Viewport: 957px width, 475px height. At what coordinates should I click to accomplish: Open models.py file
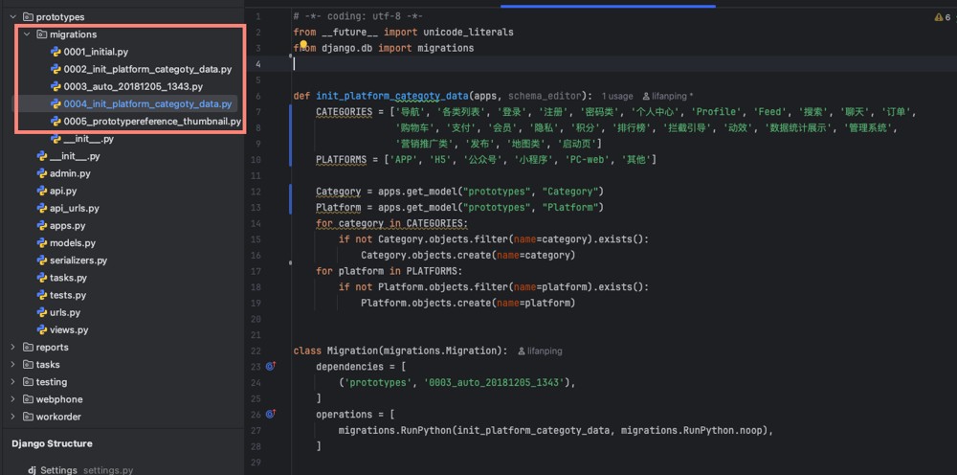[x=73, y=243]
